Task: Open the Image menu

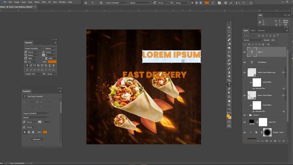Action: coord(17,2)
